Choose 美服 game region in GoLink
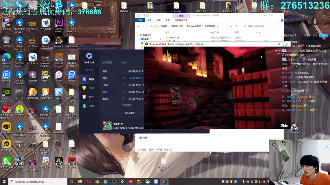Screen dimensions: 330x185 coord(105,71)
